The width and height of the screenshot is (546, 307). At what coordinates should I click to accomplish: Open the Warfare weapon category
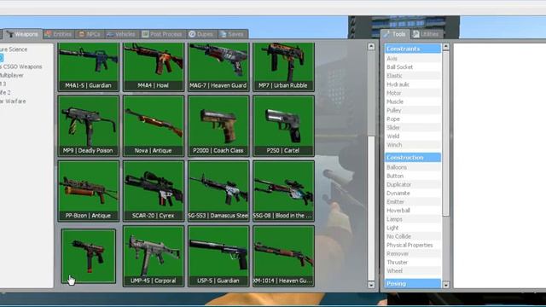[x=13, y=101]
